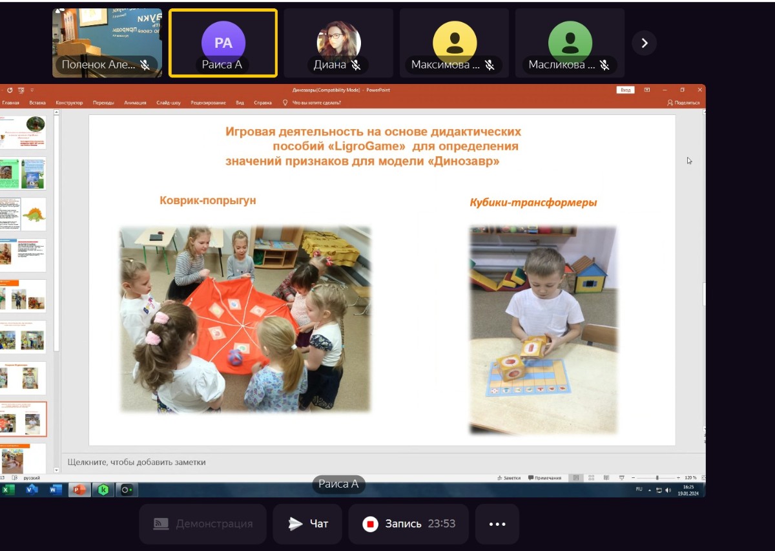775x551 pixels.
Task: Select Normal view icon in status bar
Action: [576, 477]
